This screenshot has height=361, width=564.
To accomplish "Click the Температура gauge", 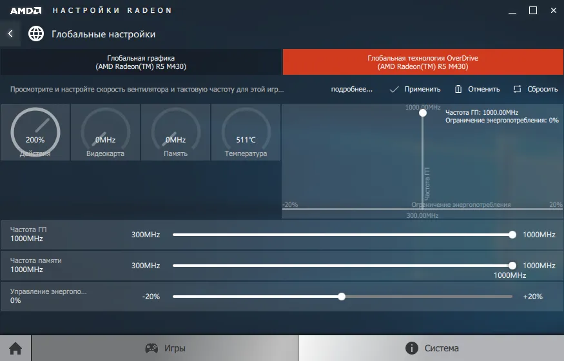I will tap(246, 133).
